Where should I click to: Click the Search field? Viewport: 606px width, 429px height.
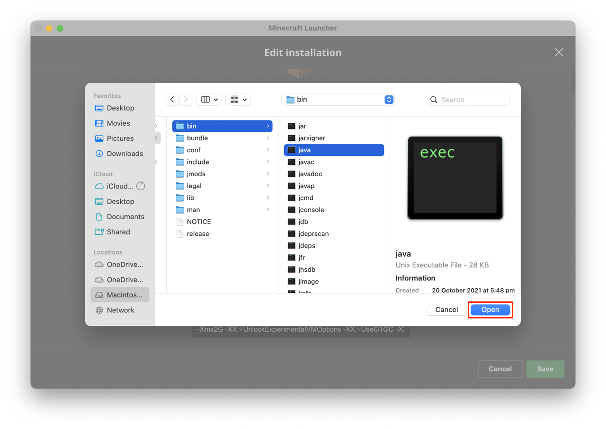coord(468,99)
